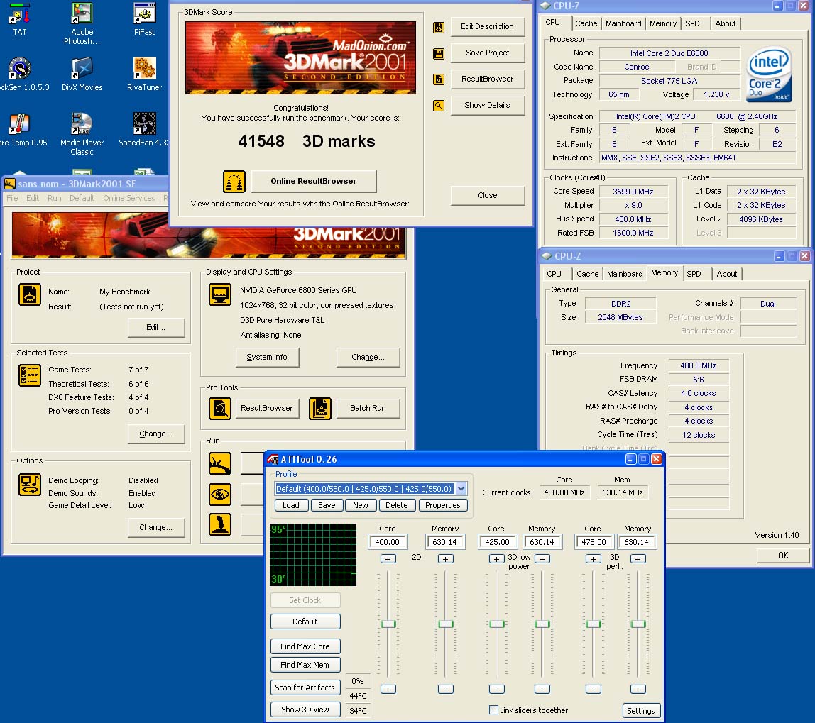This screenshot has height=723, width=815.
Task: Decrease 2D Core clock with minus button
Action: pos(388,689)
